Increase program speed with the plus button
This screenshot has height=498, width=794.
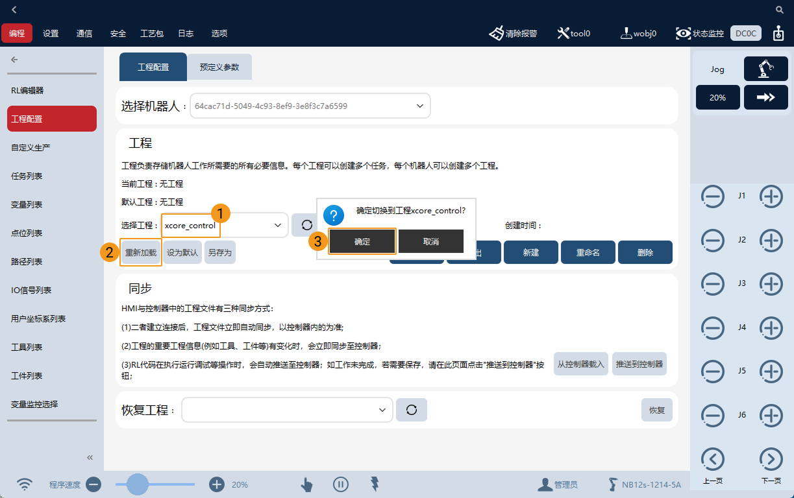(217, 484)
